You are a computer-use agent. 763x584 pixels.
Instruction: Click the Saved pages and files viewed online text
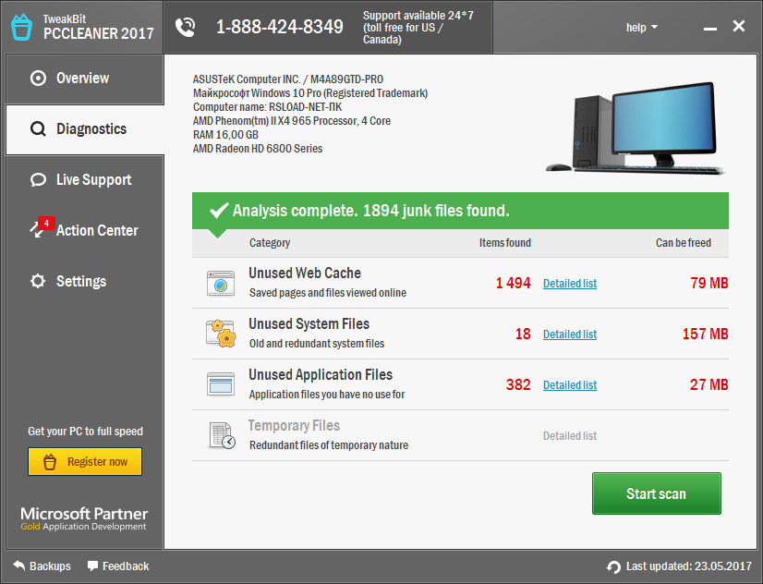point(328,293)
